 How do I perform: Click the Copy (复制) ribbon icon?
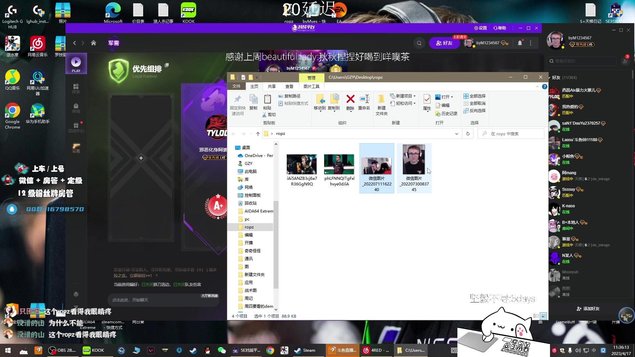point(253,99)
